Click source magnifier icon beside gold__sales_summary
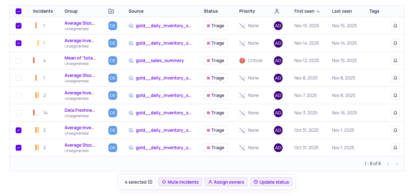411x196 pixels. click(131, 61)
